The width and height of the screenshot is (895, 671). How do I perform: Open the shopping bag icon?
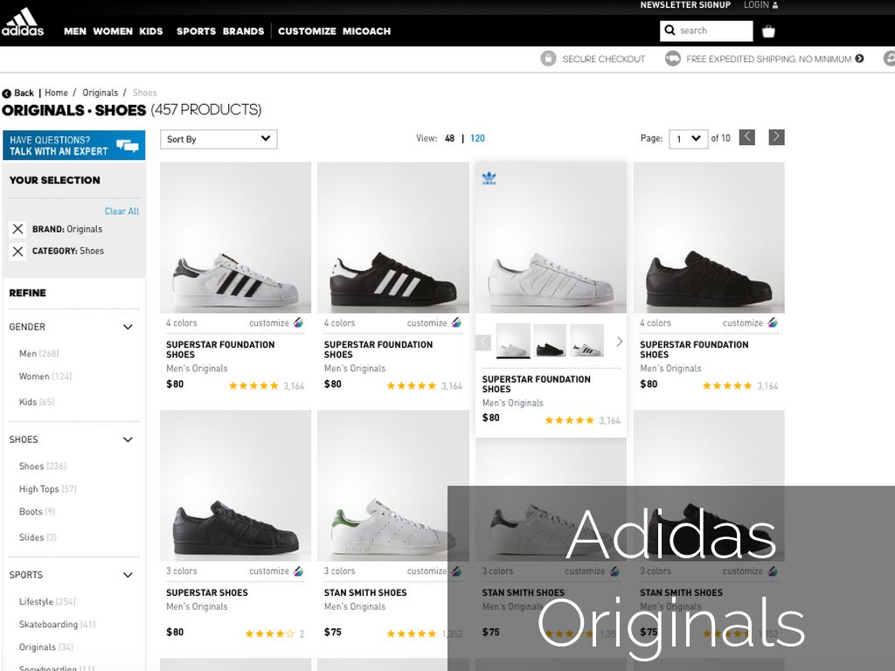[768, 31]
